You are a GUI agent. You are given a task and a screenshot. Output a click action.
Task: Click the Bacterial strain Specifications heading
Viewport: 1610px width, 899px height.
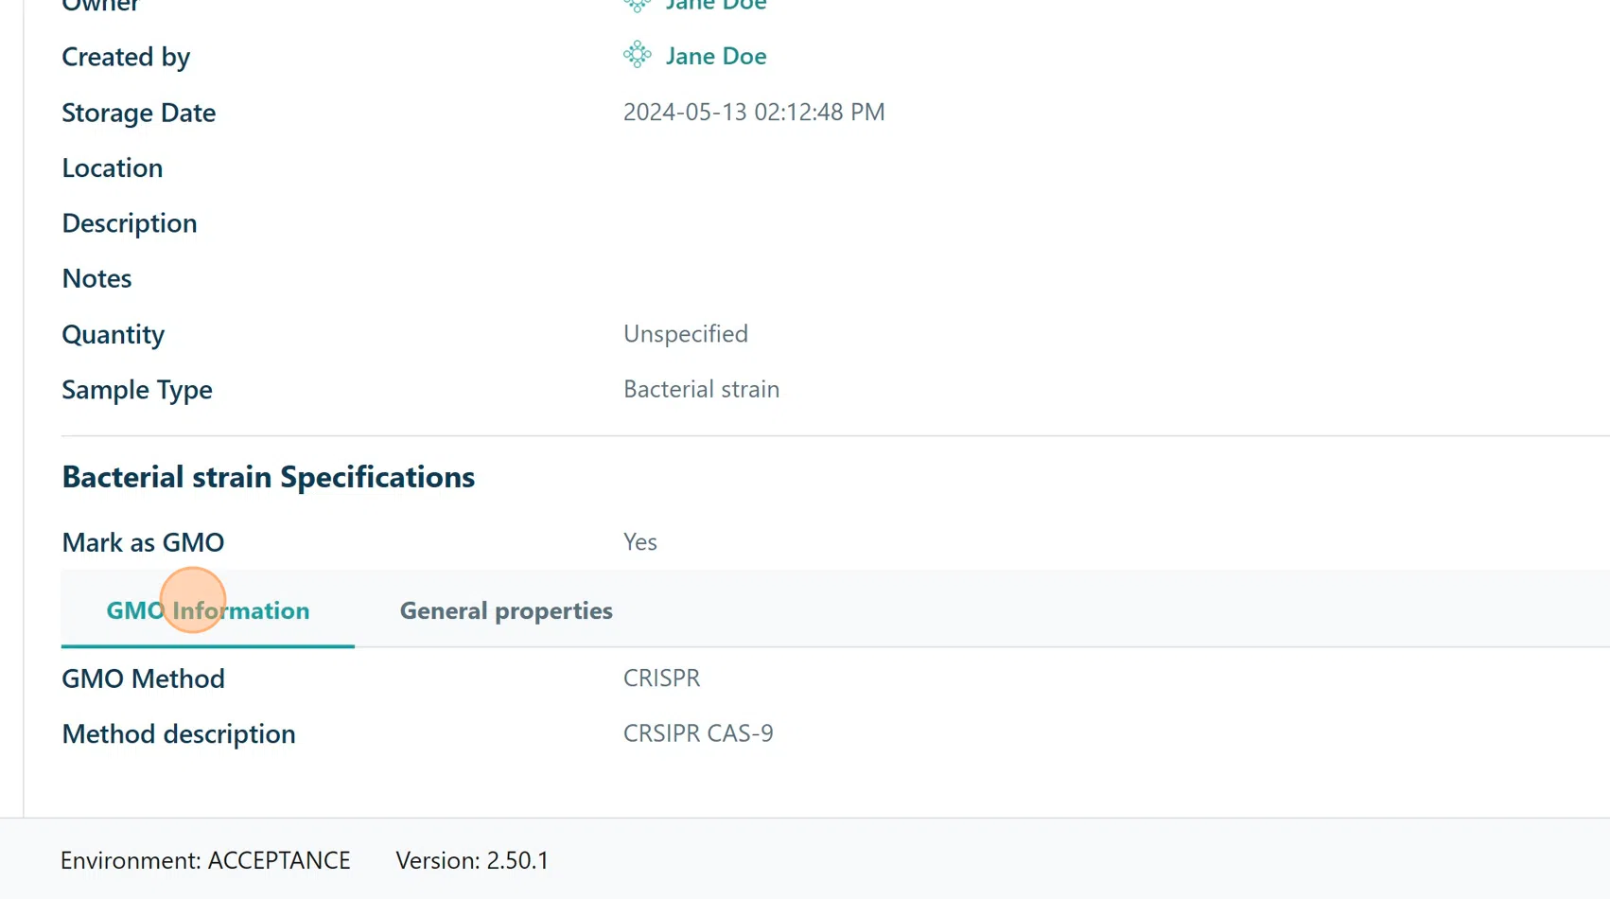click(x=268, y=477)
